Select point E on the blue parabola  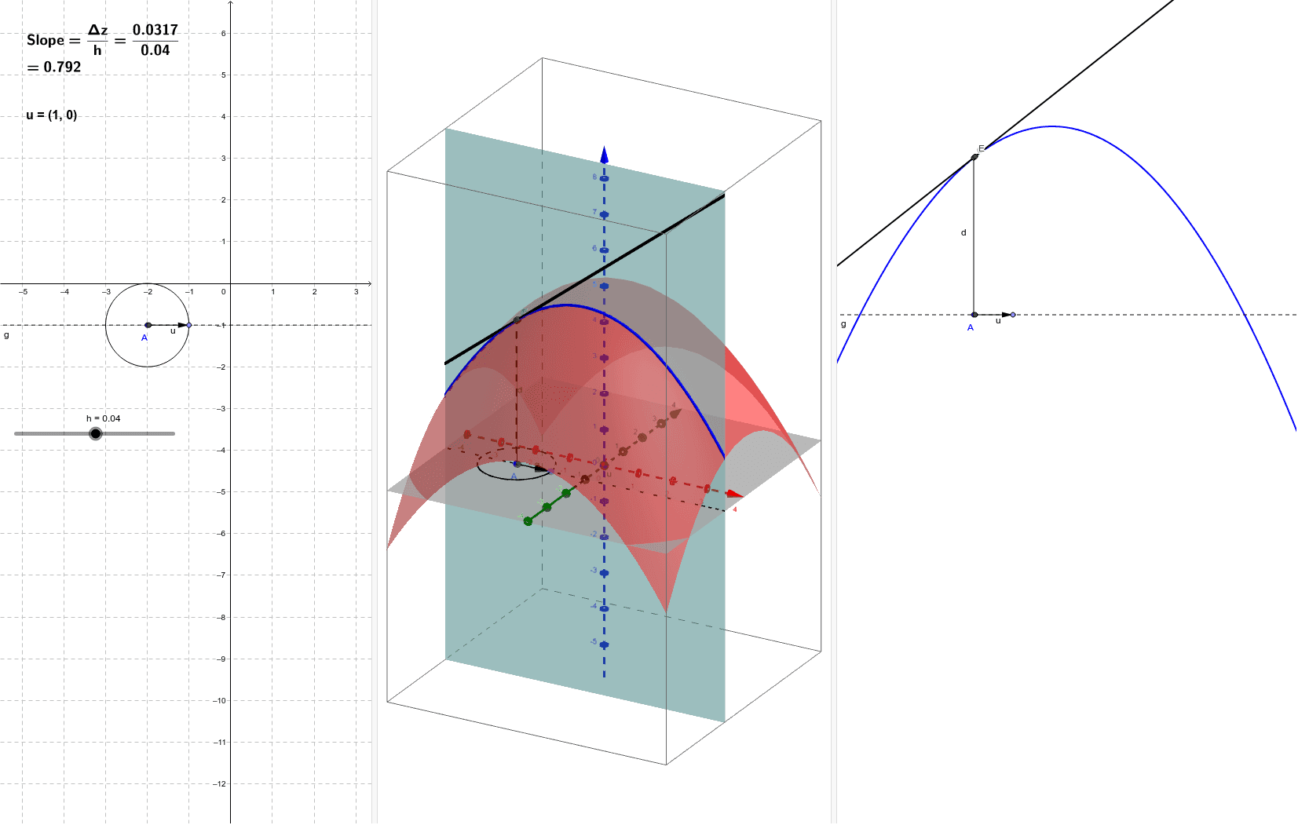coord(974,155)
